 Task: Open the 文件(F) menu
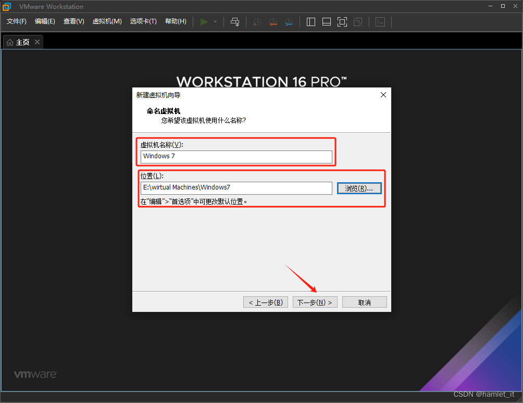click(x=16, y=21)
